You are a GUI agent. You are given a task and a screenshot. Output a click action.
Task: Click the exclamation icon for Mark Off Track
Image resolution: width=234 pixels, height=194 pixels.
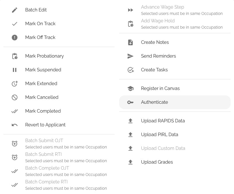point(15,38)
